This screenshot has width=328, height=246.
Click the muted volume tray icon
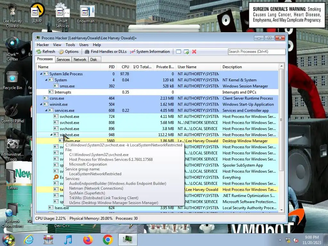click(296, 240)
